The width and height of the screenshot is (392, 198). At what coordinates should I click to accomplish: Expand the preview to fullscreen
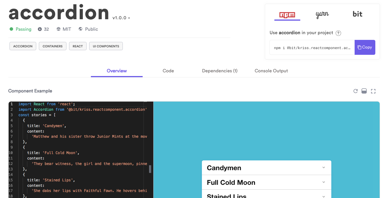pos(373,91)
